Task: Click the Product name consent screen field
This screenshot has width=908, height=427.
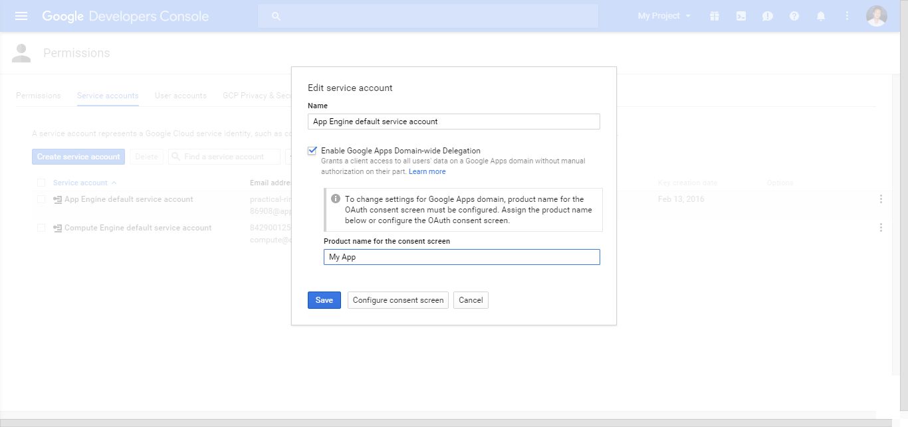Action: pos(462,257)
